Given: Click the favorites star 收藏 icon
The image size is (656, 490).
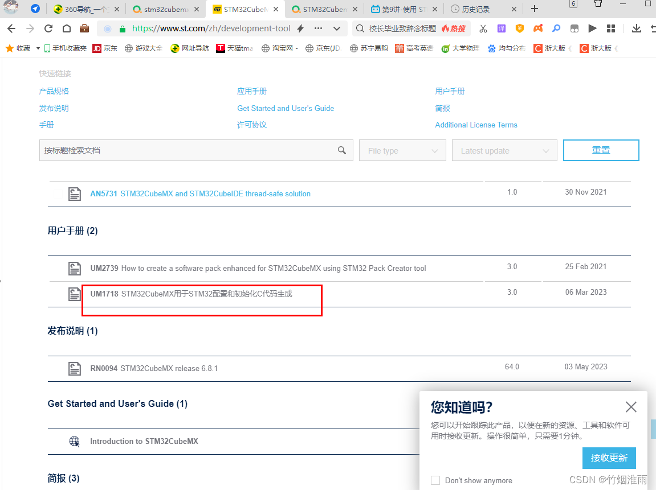Looking at the screenshot, I should click(x=10, y=48).
